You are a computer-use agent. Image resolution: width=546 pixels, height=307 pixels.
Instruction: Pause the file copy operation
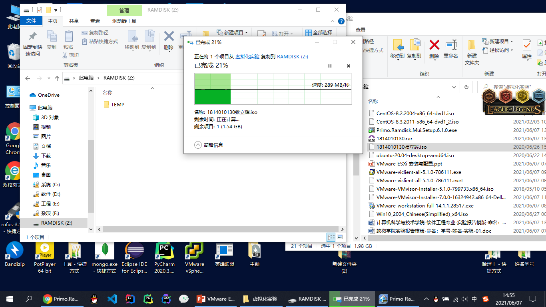point(330,66)
